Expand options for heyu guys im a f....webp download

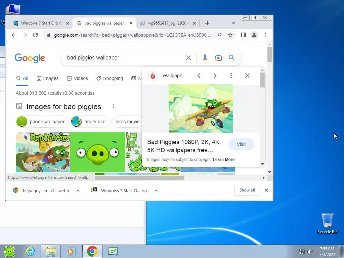point(78,190)
